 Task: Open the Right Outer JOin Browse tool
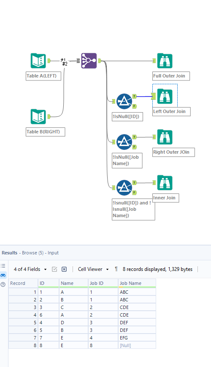[165, 137]
